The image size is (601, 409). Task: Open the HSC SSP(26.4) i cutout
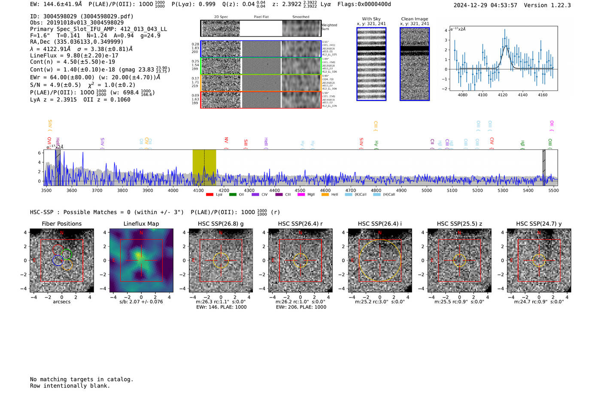tap(380, 261)
